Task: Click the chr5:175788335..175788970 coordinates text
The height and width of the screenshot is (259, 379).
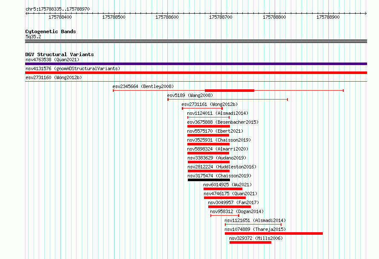Action: pos(57,9)
